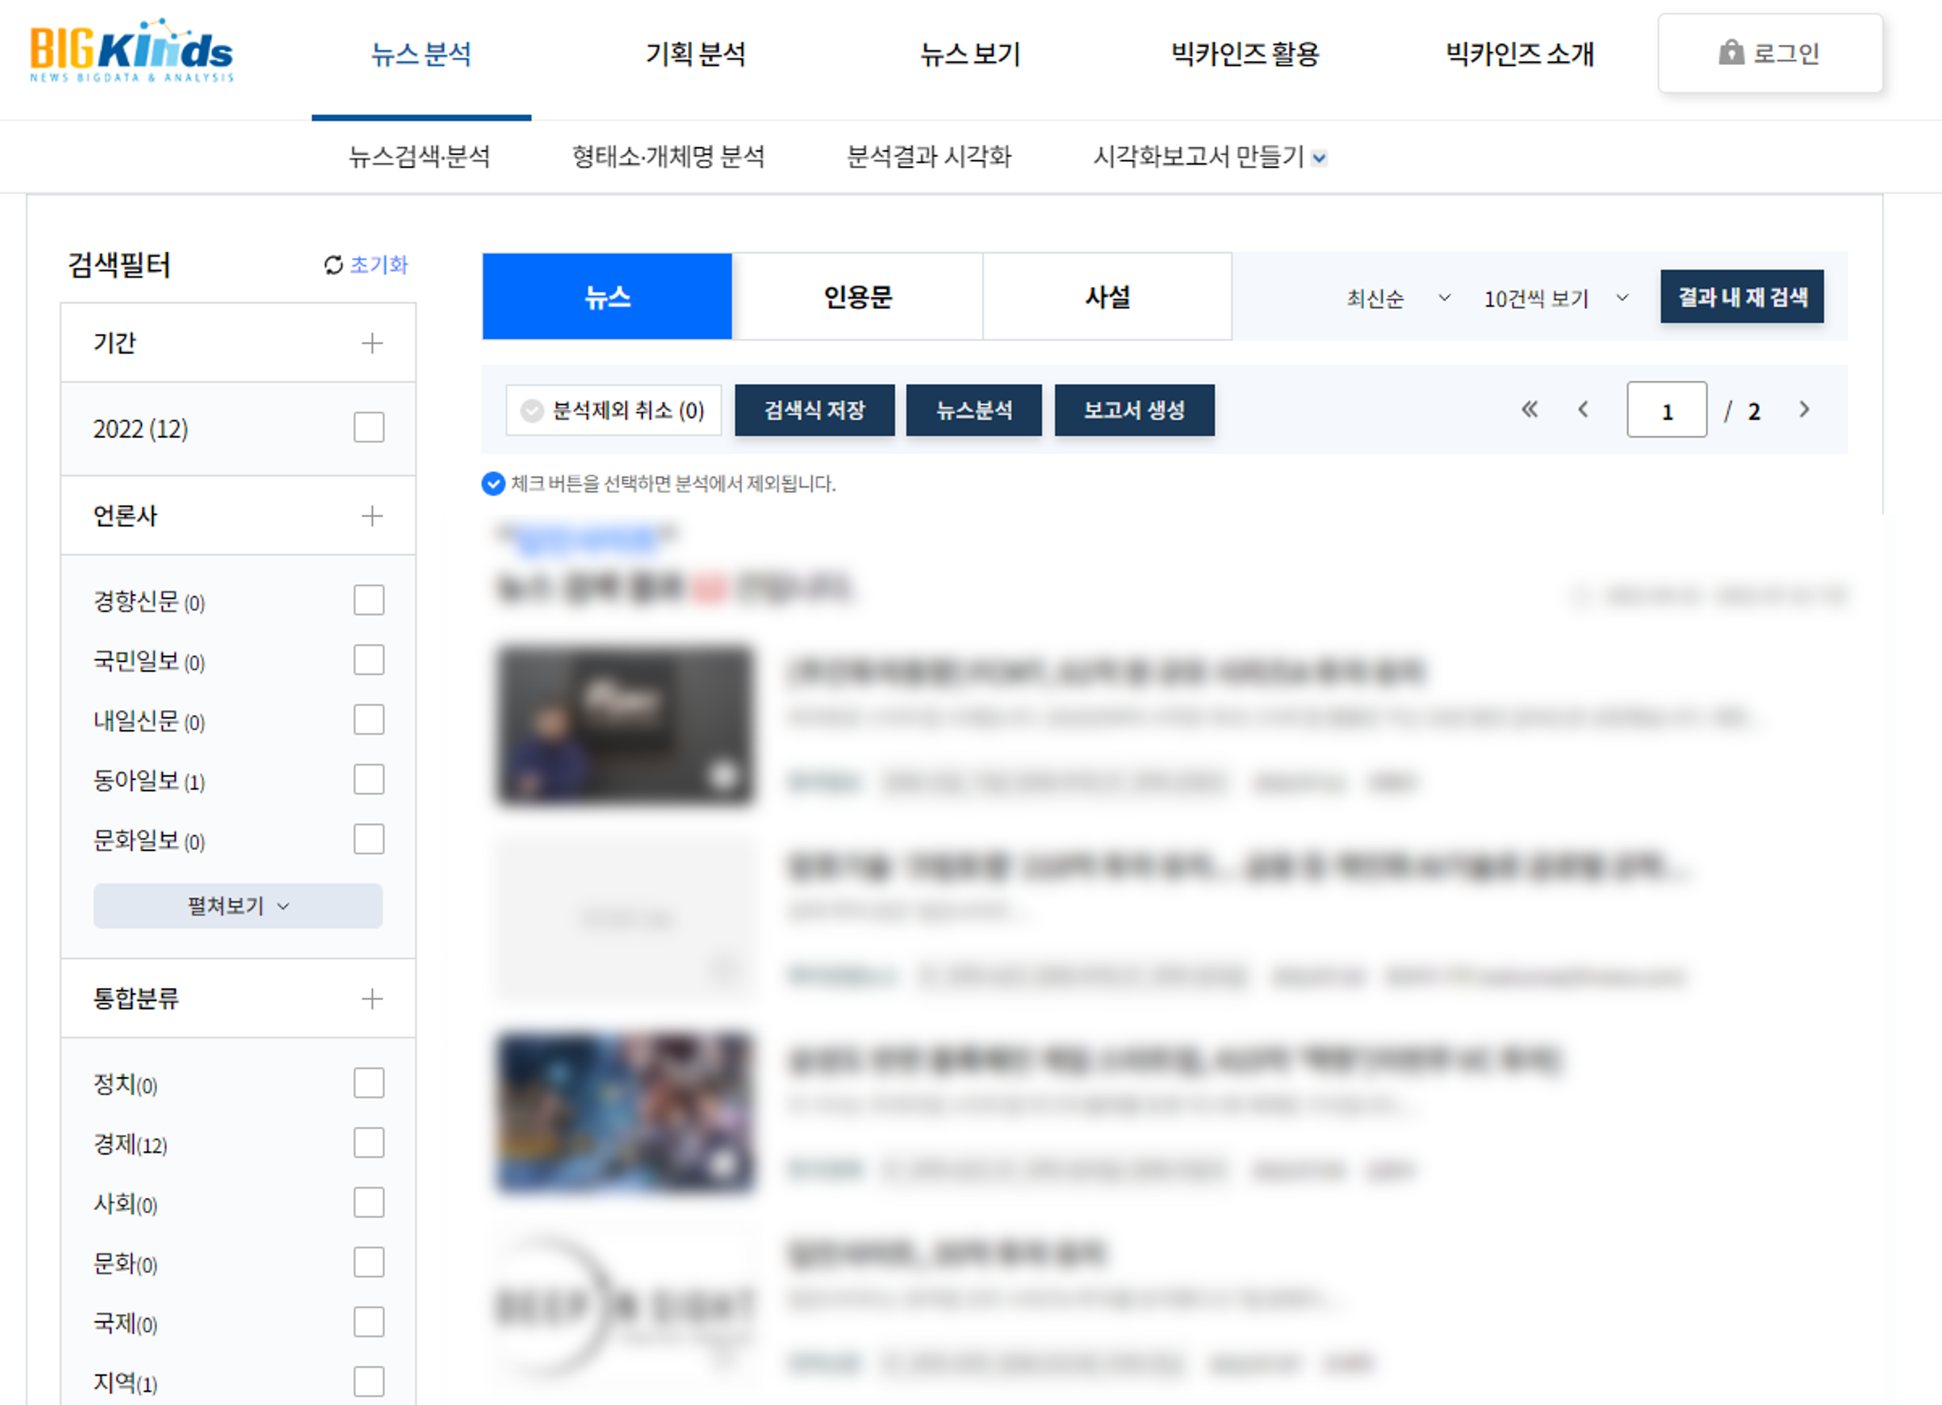Click the 검색식 저장 button

(x=814, y=410)
